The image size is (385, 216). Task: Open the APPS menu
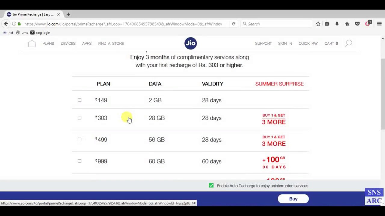click(x=87, y=43)
